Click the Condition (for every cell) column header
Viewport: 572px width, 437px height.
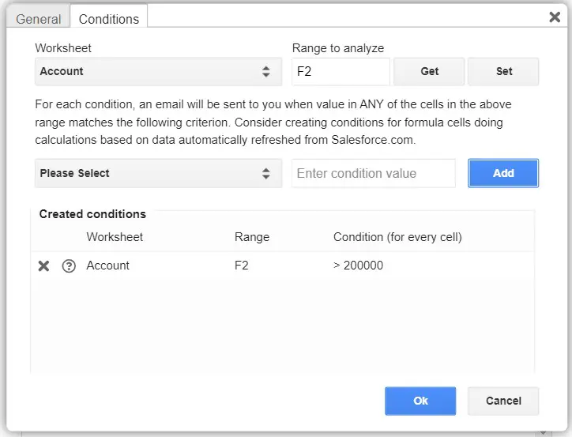coord(397,237)
